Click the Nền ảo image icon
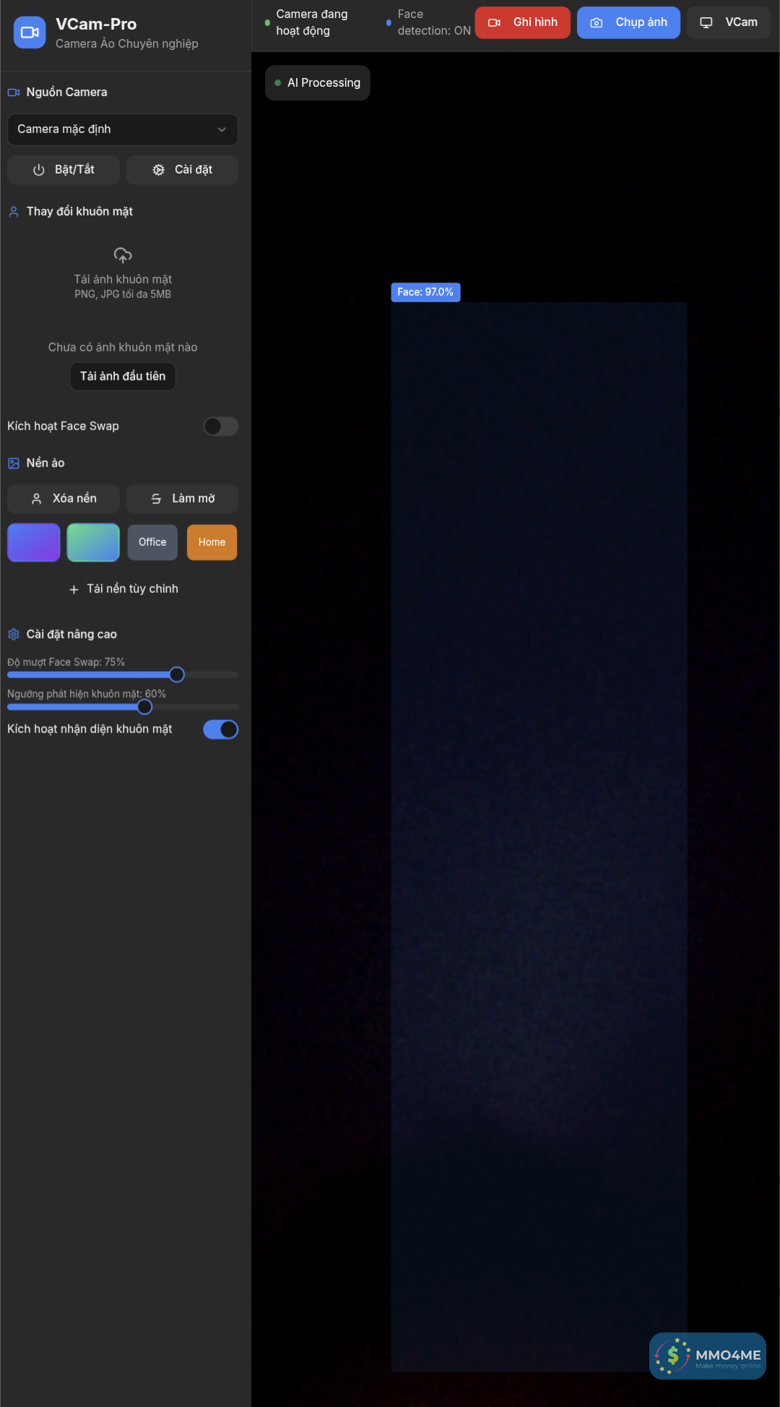Screen dimensions: 780x1407 point(13,463)
